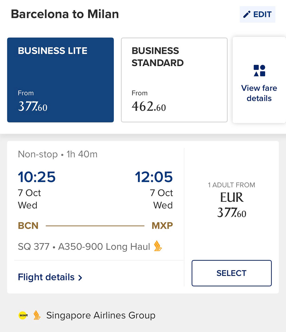The image size is (286, 332).
Task: Click Singapore Airlines bird logo in footer
Action: point(37,315)
